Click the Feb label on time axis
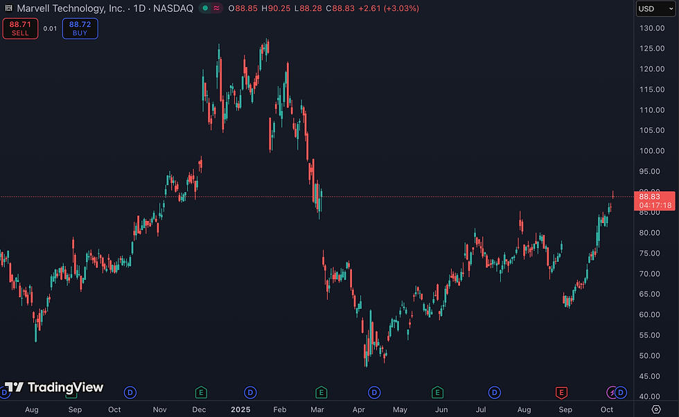Image resolution: width=679 pixels, height=417 pixels. pyautogui.click(x=280, y=409)
